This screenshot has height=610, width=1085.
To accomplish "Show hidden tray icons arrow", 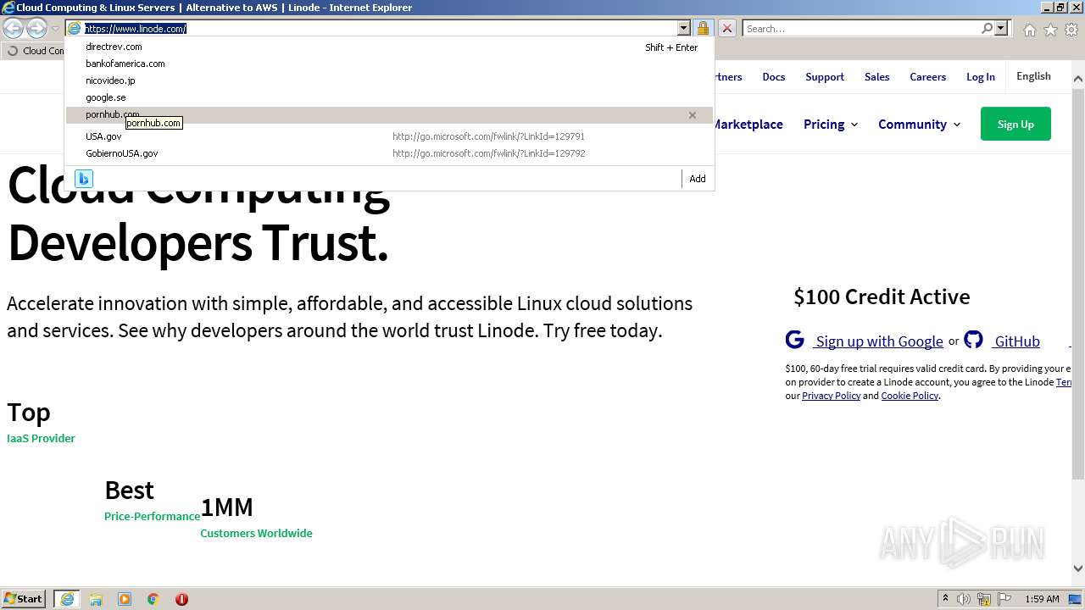I will click(x=945, y=599).
